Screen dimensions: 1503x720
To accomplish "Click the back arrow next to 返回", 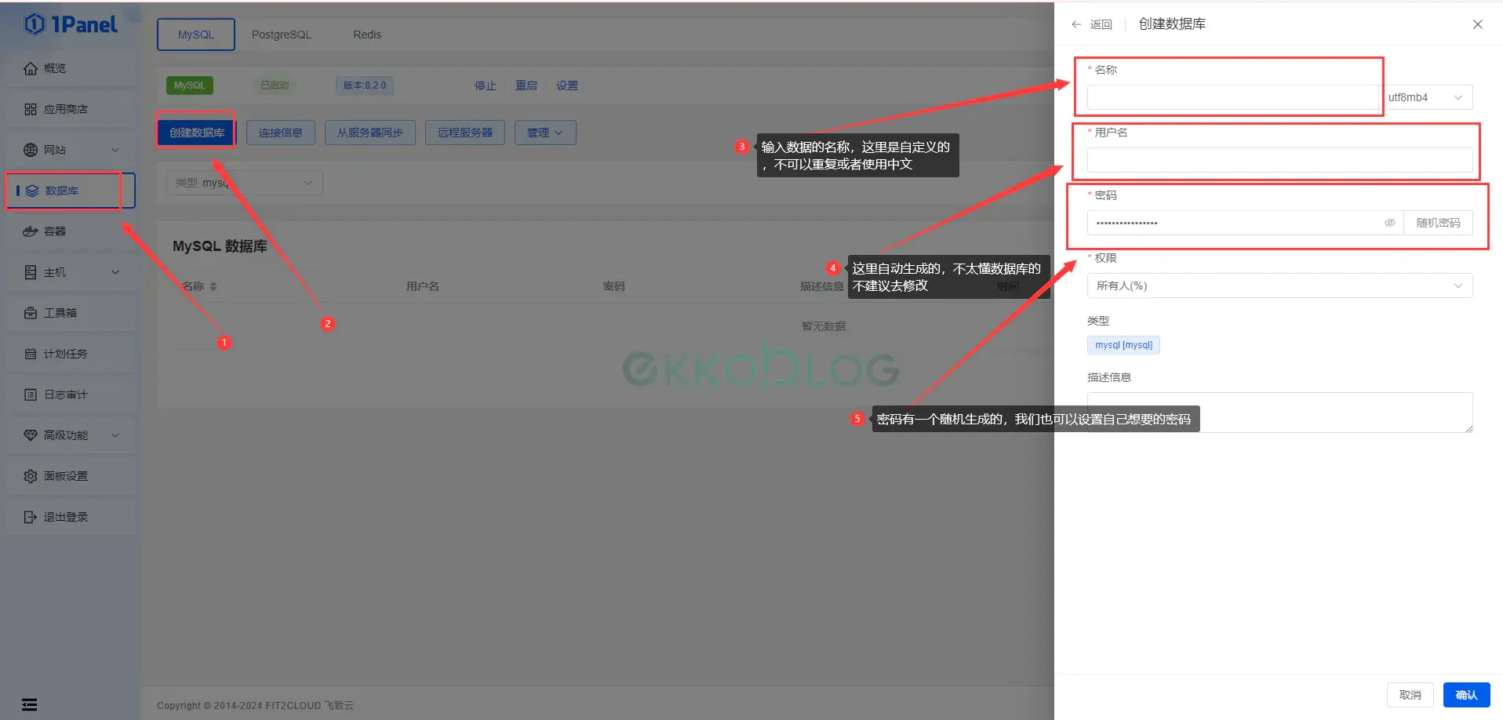I will pos(1076,24).
